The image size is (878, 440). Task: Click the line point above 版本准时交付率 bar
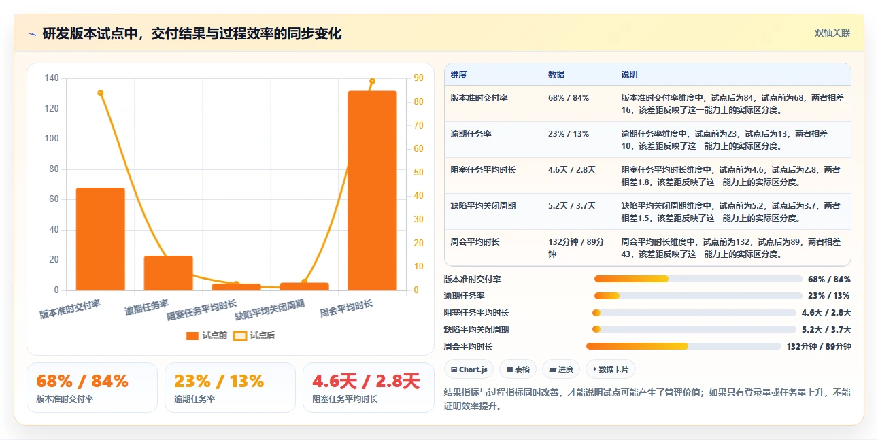click(x=101, y=92)
